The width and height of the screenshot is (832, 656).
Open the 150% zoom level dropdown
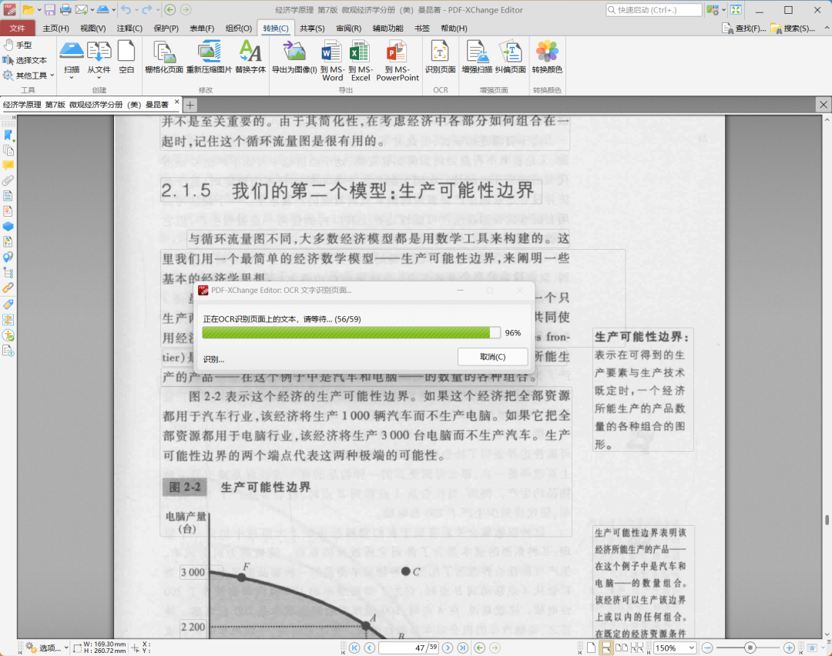click(675, 648)
